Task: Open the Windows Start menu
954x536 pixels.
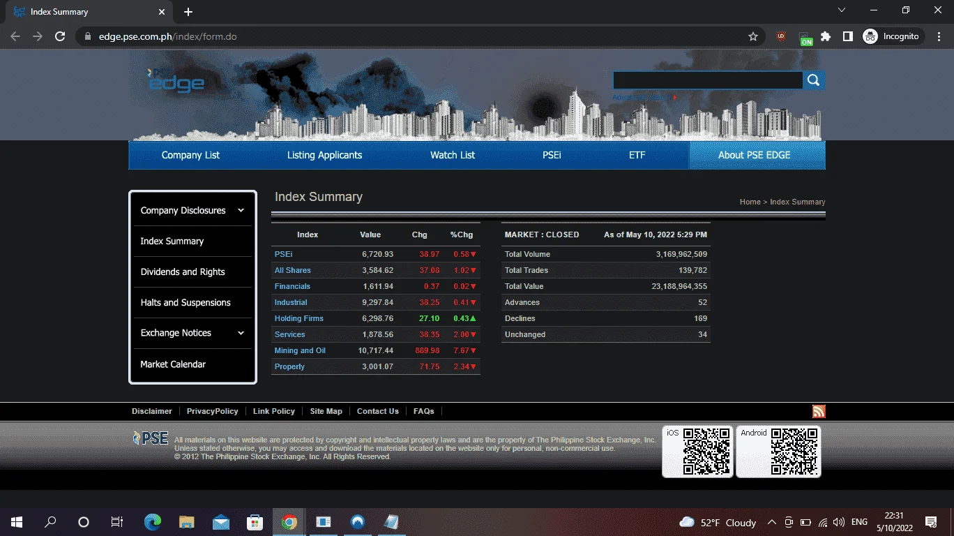Action: [x=16, y=522]
